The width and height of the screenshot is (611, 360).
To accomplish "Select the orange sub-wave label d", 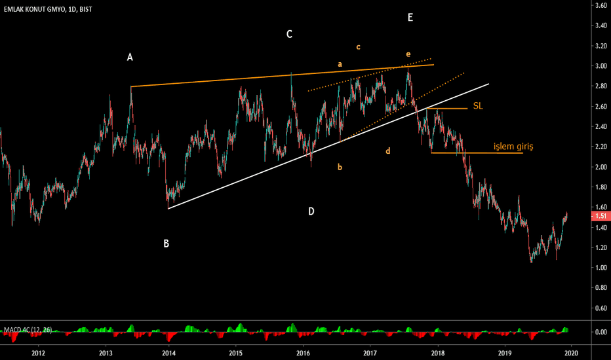I will (x=387, y=151).
